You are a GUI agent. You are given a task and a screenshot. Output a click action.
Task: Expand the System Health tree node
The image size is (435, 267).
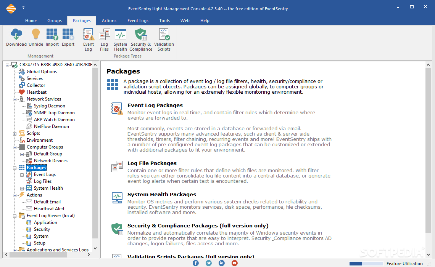click(x=22, y=189)
